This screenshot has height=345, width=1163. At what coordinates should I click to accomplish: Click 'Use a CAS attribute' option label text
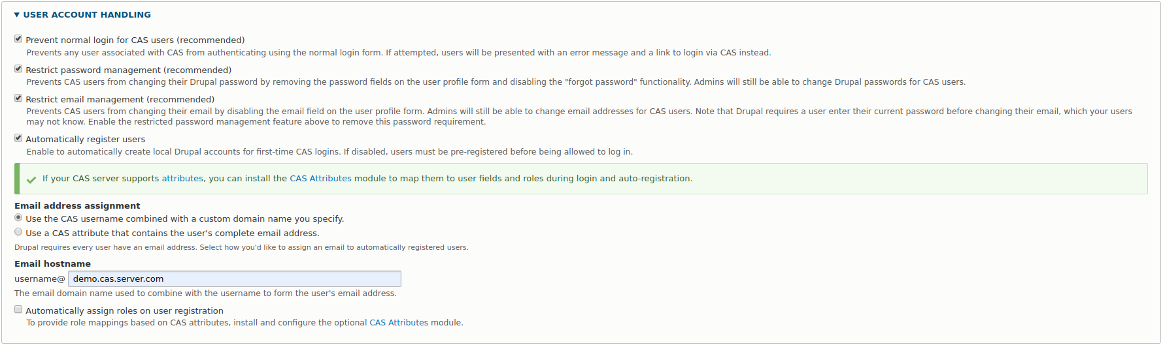pos(172,233)
